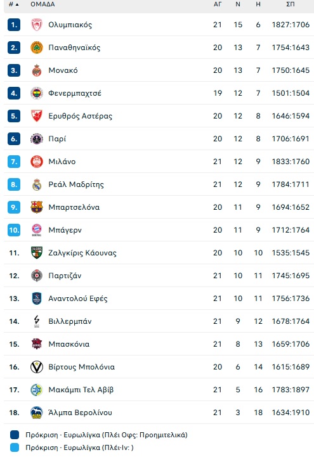The width and height of the screenshot is (314, 462).
Task: Open the Παρτιζάν team link
Action: click(x=65, y=276)
